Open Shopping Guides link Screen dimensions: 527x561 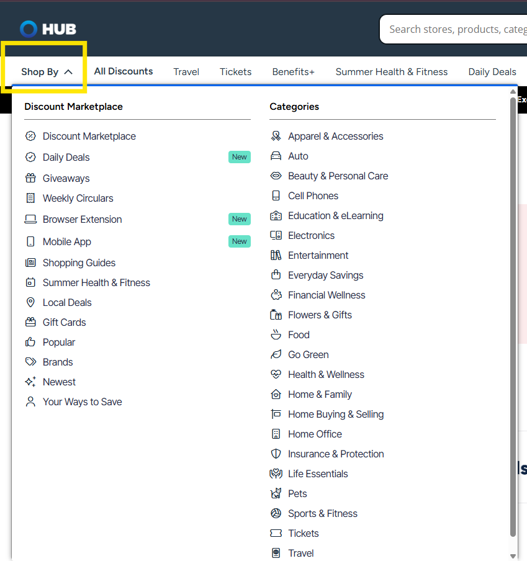[x=79, y=263]
